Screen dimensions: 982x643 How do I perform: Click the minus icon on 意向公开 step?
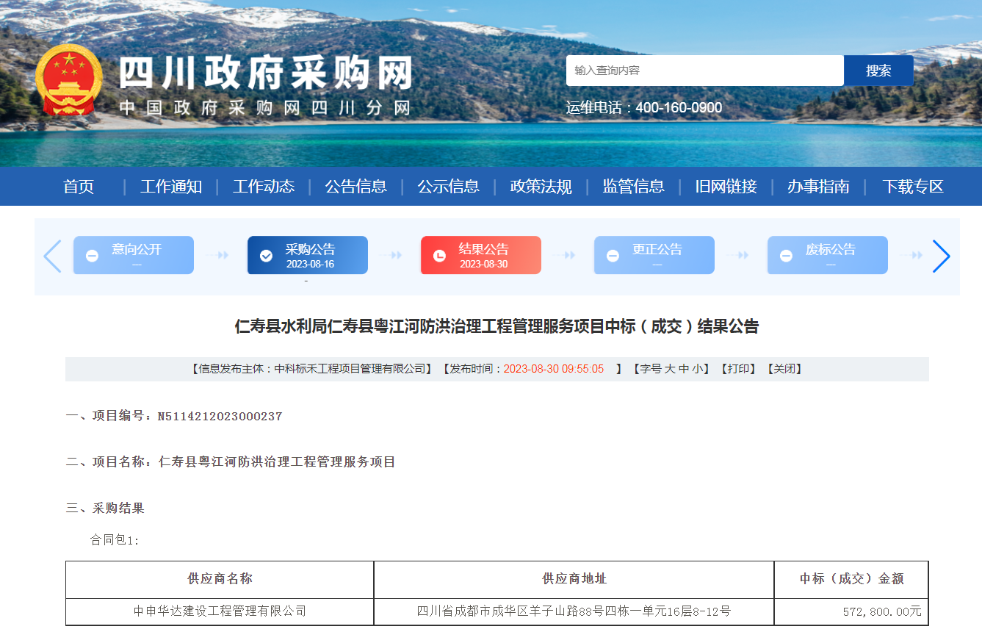[92, 255]
